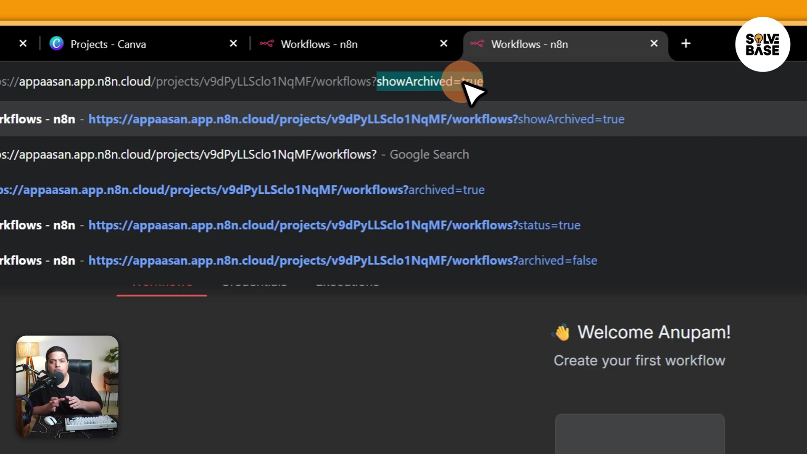
Task: Close the leftmost partially visible tab
Action: [x=23, y=44]
